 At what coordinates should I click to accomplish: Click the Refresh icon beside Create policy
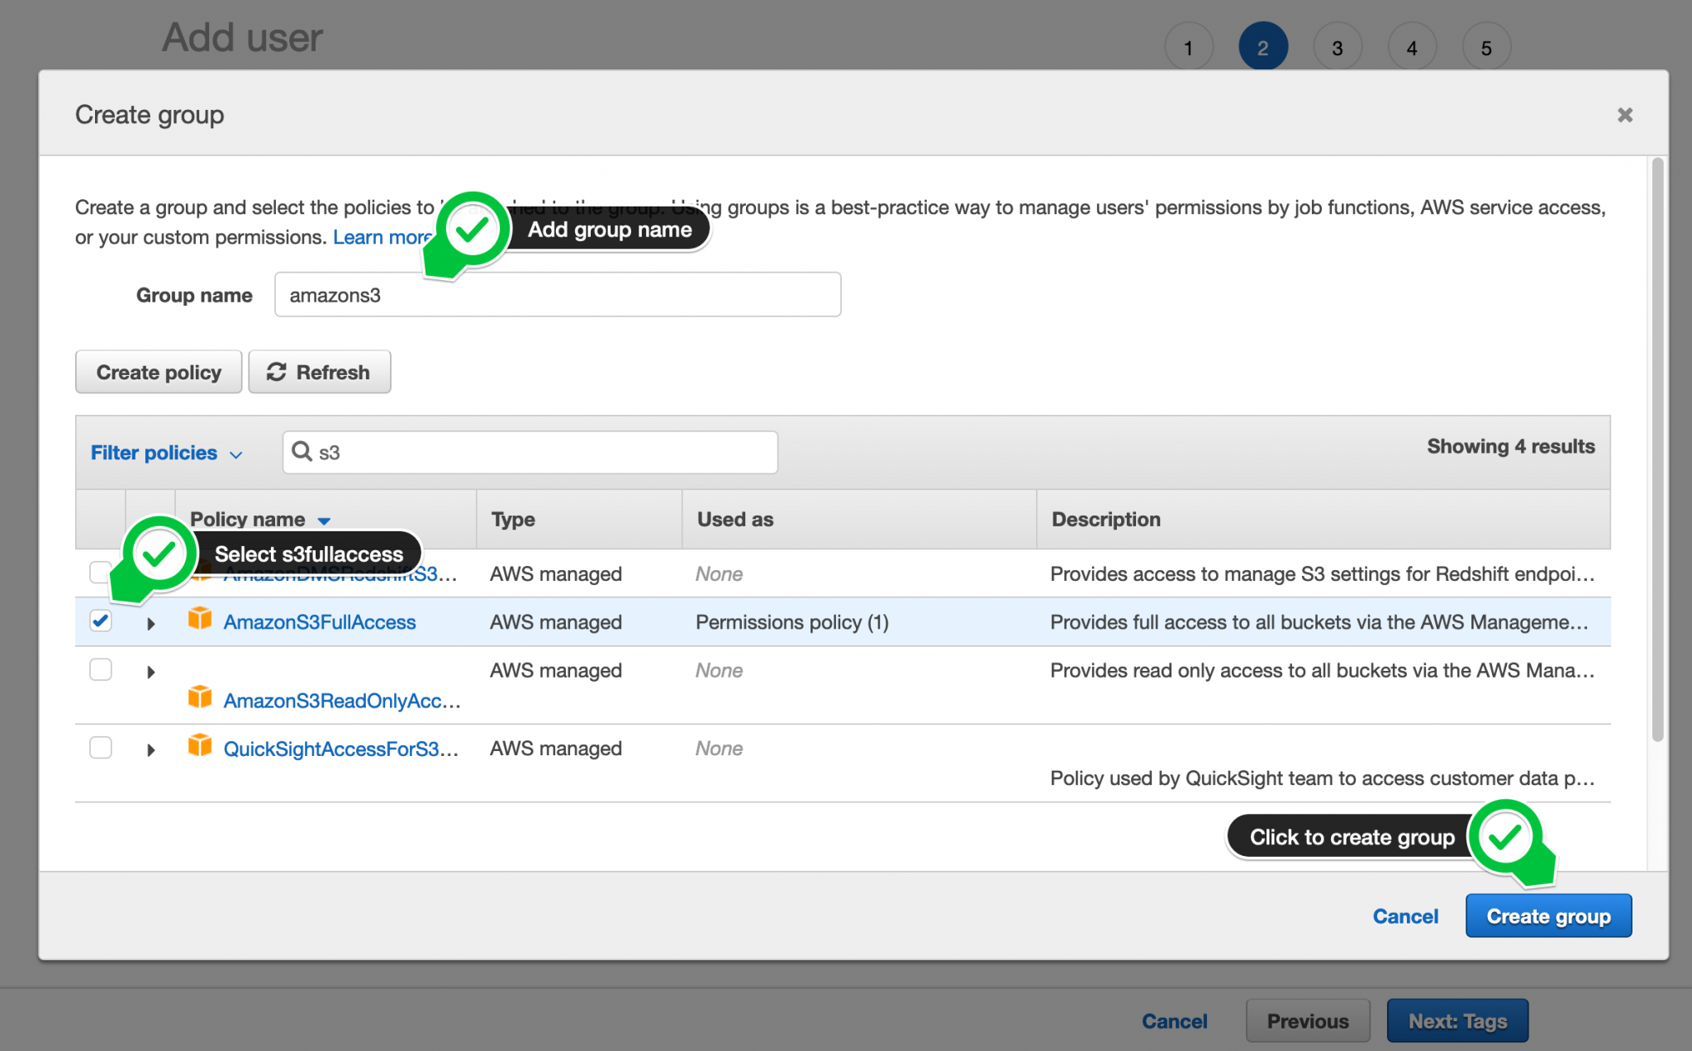click(276, 372)
